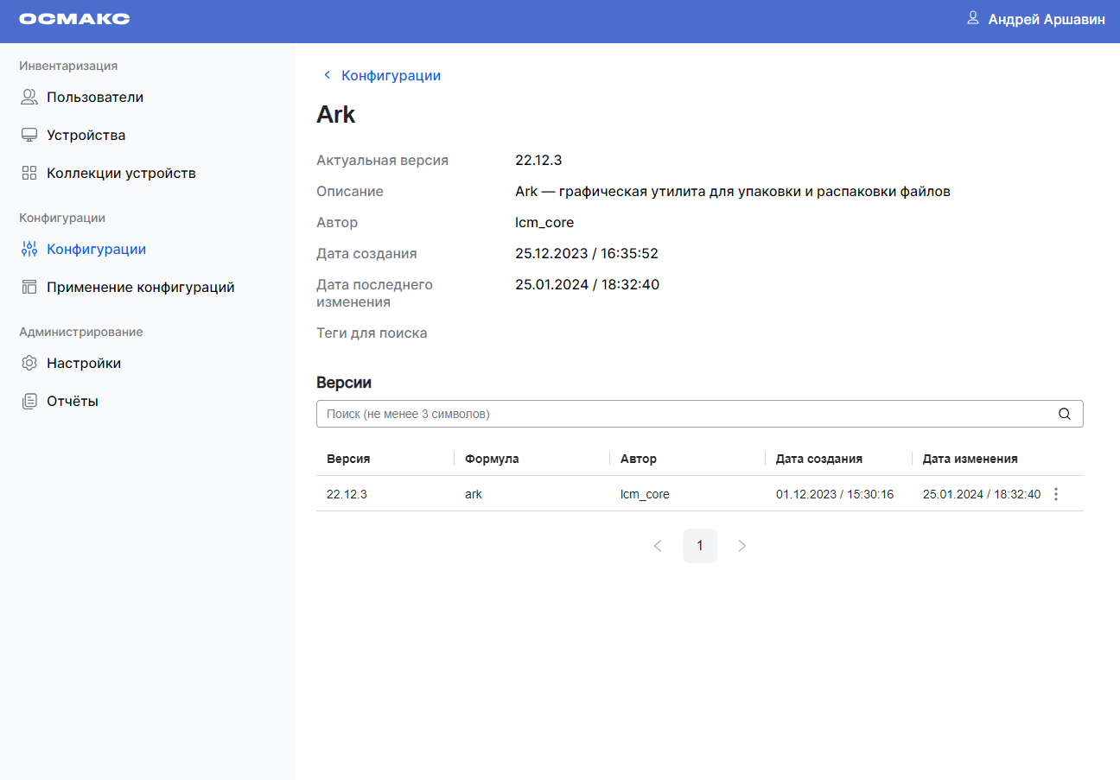Select page 1 pagination button
Image resolution: width=1120 pixels, height=780 pixels.
pyautogui.click(x=700, y=546)
